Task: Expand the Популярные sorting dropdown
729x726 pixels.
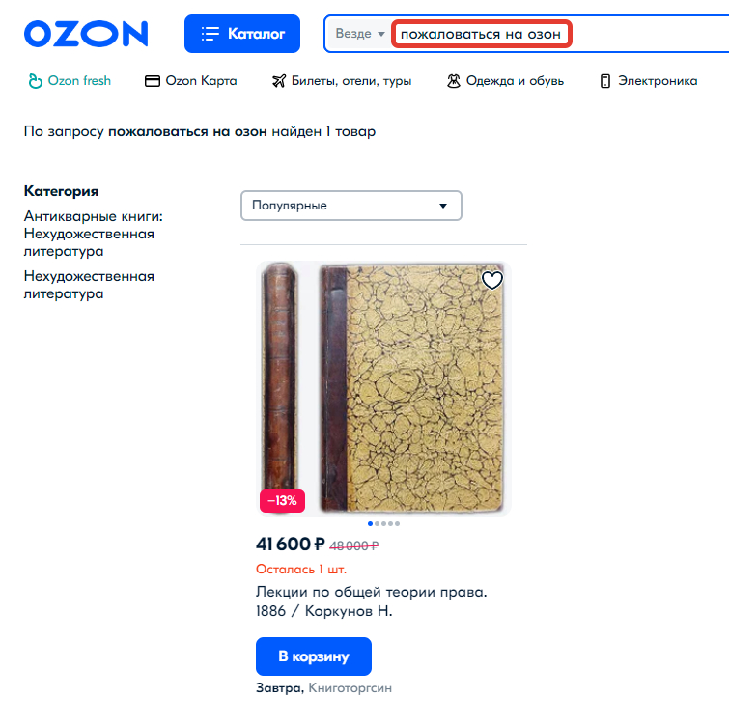Action: (351, 206)
